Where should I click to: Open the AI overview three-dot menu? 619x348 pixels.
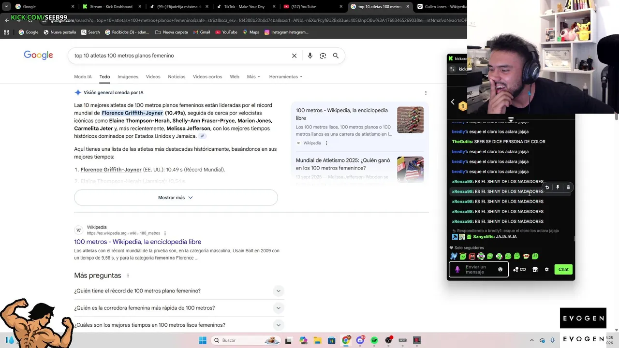point(426,93)
